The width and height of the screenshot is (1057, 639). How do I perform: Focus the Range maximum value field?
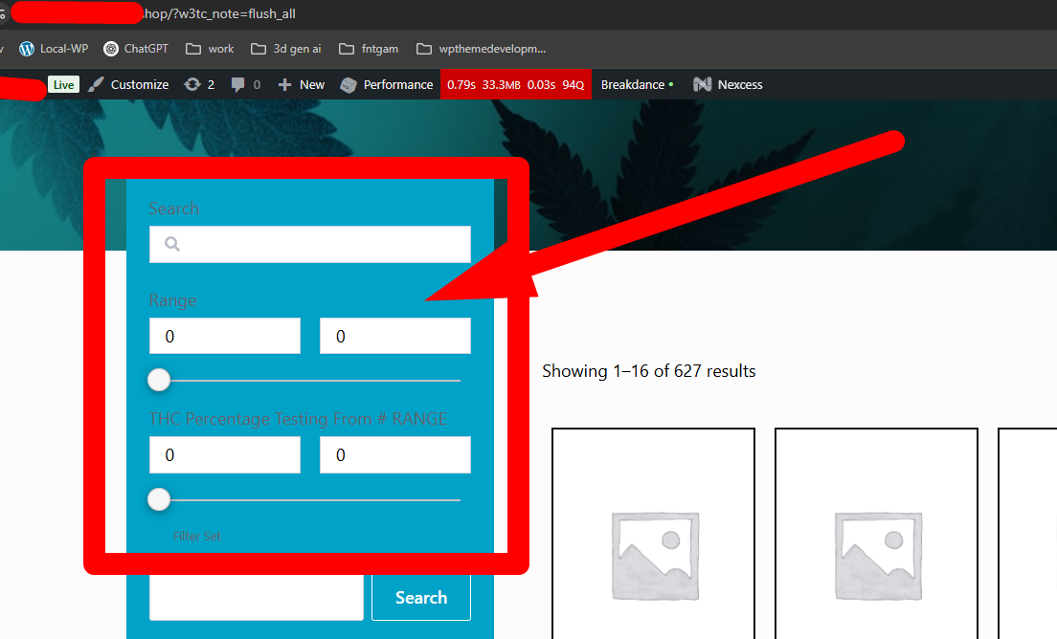coord(395,336)
